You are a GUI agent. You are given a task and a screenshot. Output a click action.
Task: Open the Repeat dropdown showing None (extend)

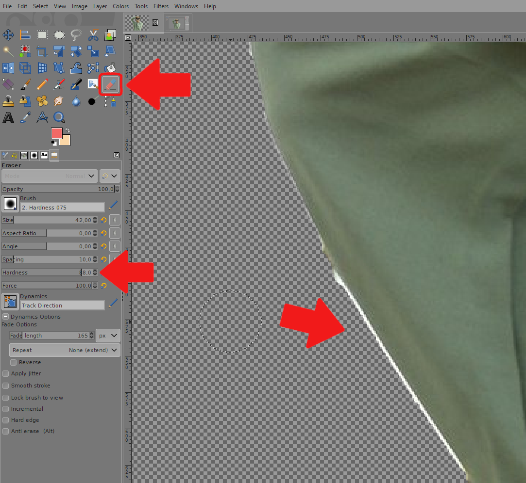tap(64, 350)
